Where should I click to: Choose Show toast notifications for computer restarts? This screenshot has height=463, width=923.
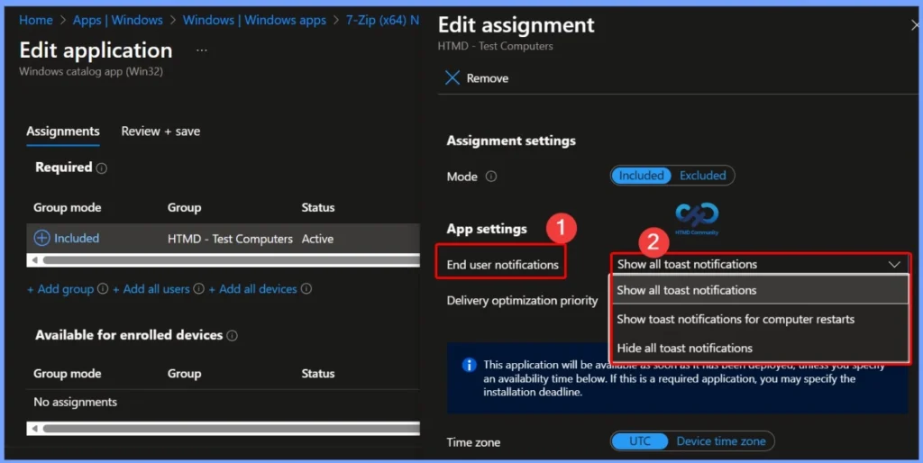pyautogui.click(x=760, y=319)
